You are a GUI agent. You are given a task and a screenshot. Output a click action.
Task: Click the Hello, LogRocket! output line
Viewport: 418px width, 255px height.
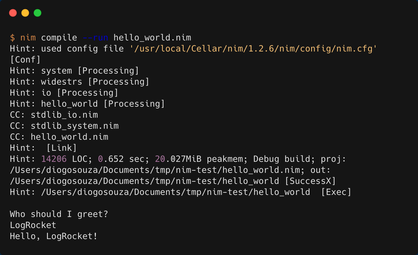(53, 236)
